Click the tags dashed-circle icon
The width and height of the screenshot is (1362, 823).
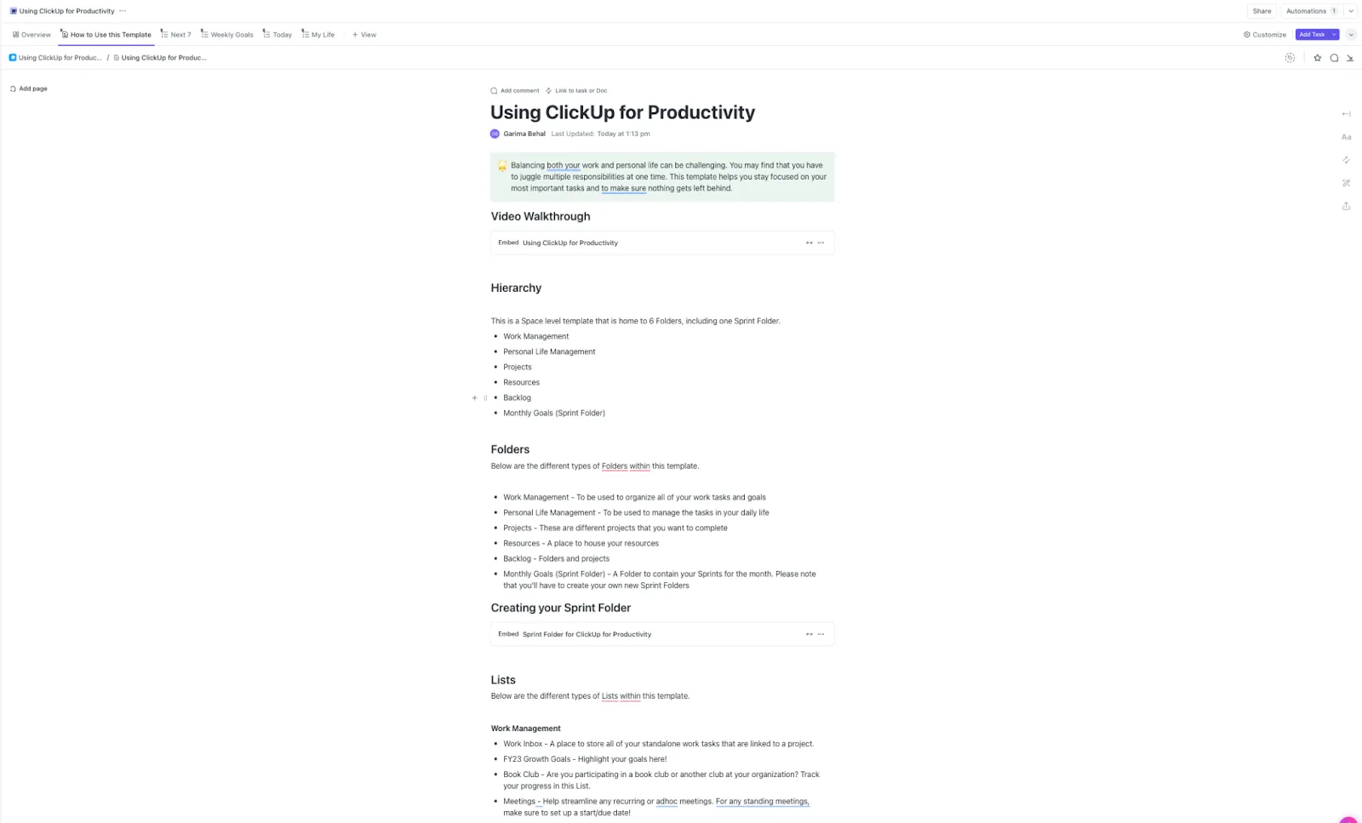[x=1290, y=58]
